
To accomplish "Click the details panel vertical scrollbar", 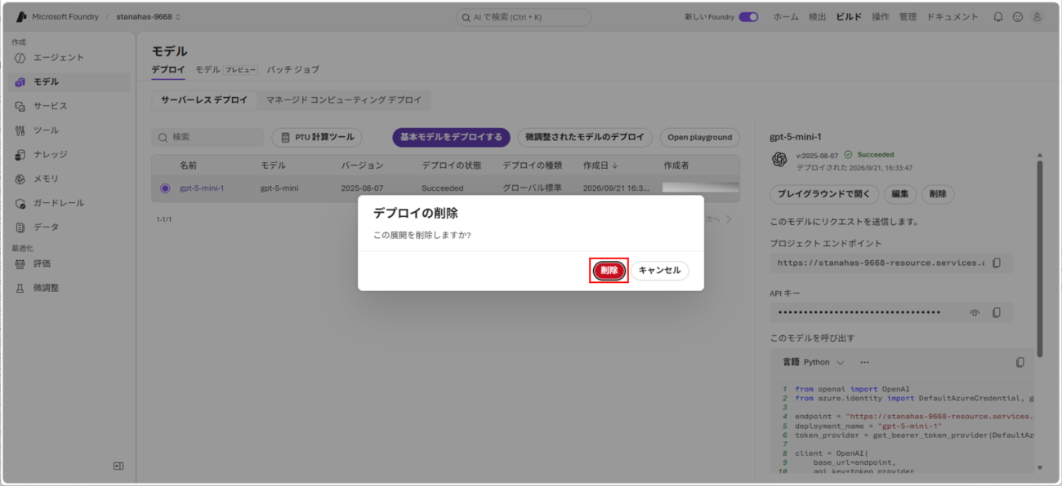I will coord(1040,258).
